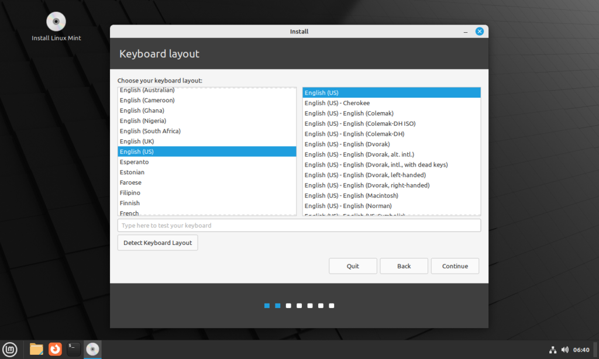This screenshot has height=359, width=599.
Task: Launch Firefox from the taskbar
Action: 54,349
